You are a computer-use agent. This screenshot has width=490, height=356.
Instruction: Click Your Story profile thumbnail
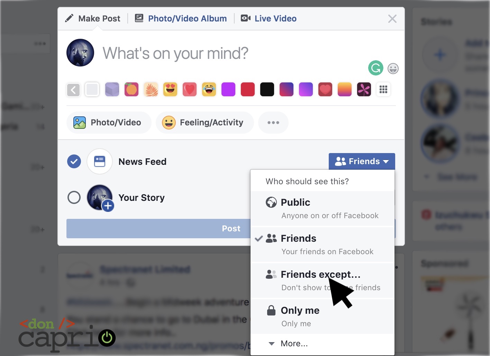(x=100, y=197)
